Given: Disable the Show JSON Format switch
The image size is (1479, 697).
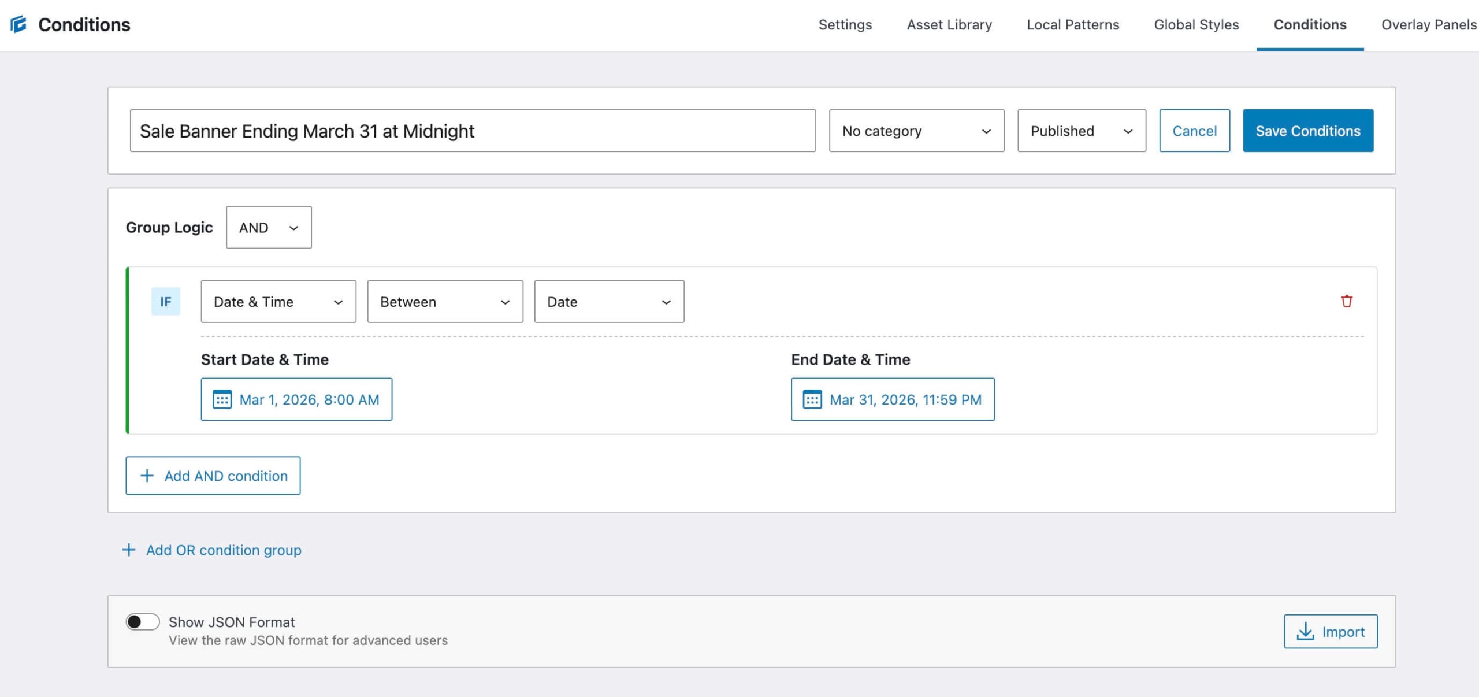Looking at the screenshot, I should coord(142,621).
